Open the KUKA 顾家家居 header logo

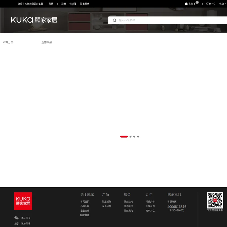coord(34,20)
